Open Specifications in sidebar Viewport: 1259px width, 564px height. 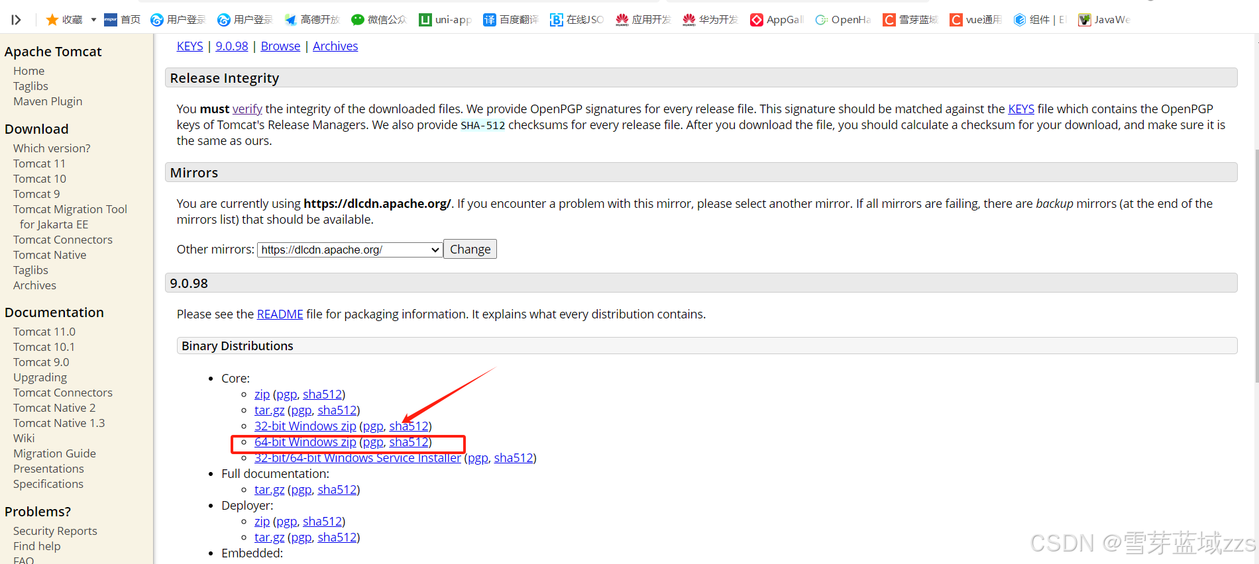point(48,484)
